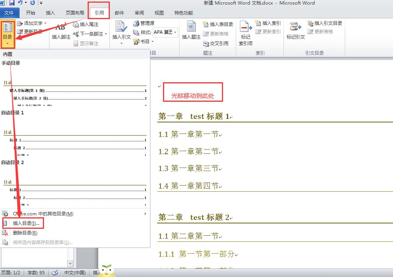Click the 插入脚注 (Insert Footnote) icon
Image resolution: width=393 pixels, height=277 pixels.
pyautogui.click(x=61, y=31)
